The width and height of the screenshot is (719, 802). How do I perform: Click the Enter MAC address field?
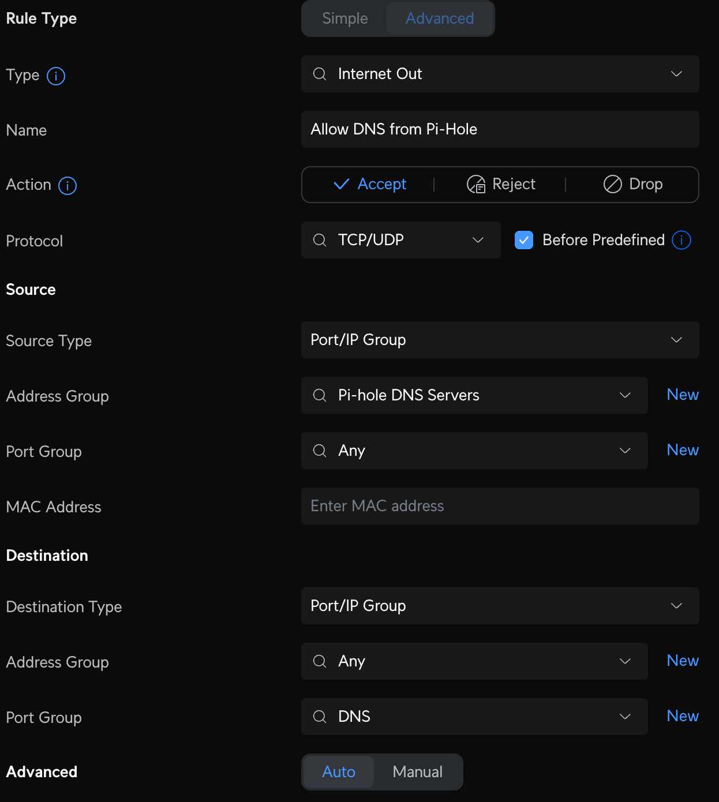coord(500,506)
